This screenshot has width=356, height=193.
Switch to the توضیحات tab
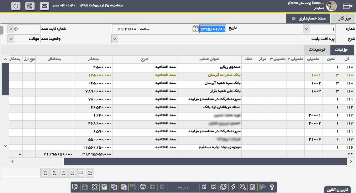pos(317,50)
